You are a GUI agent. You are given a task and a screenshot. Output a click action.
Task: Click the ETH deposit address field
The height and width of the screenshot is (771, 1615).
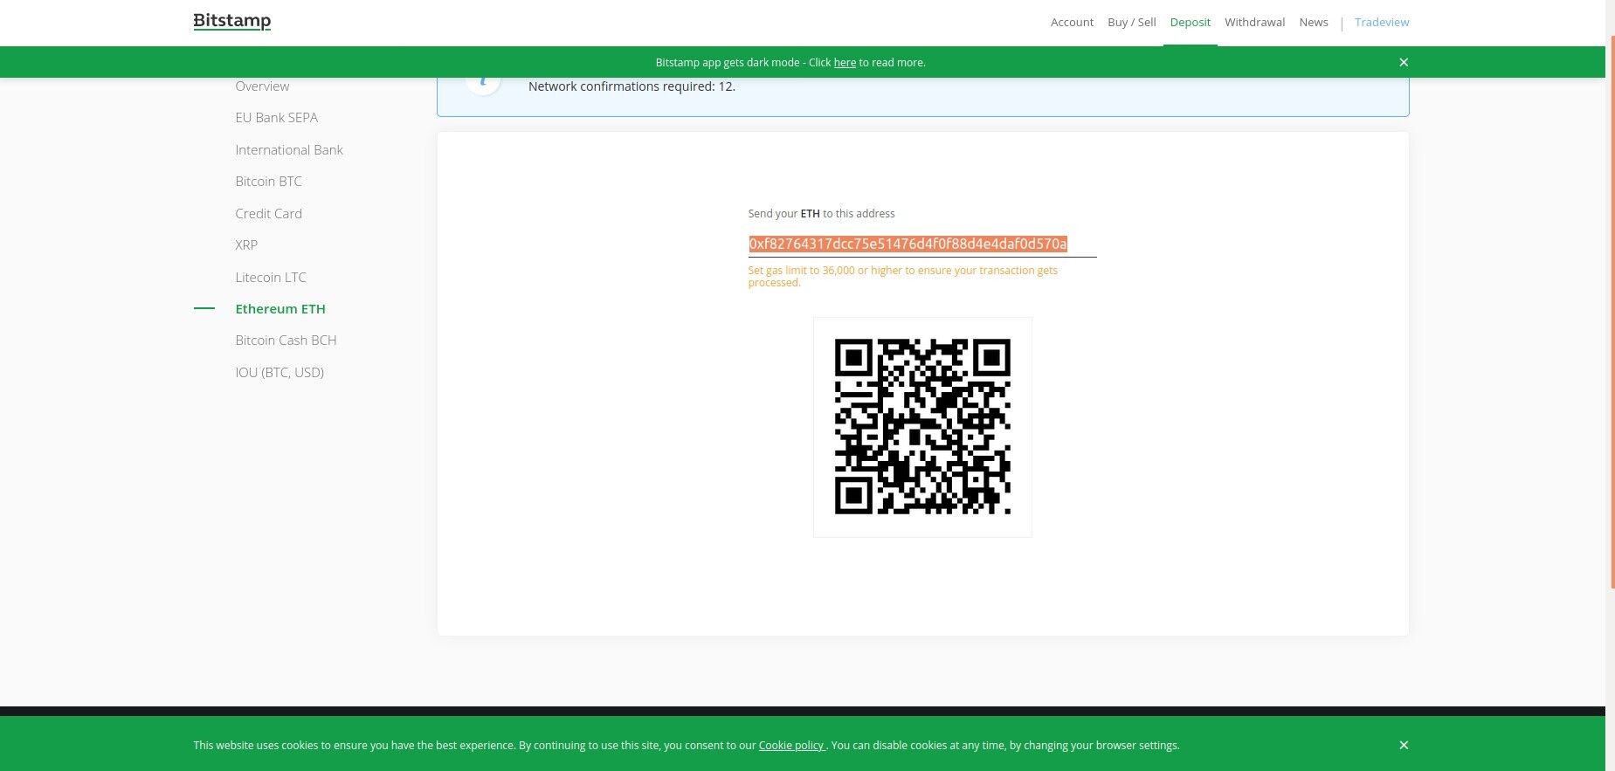[x=922, y=244]
